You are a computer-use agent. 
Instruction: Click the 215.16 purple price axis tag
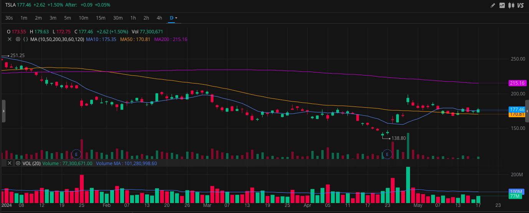point(517,83)
